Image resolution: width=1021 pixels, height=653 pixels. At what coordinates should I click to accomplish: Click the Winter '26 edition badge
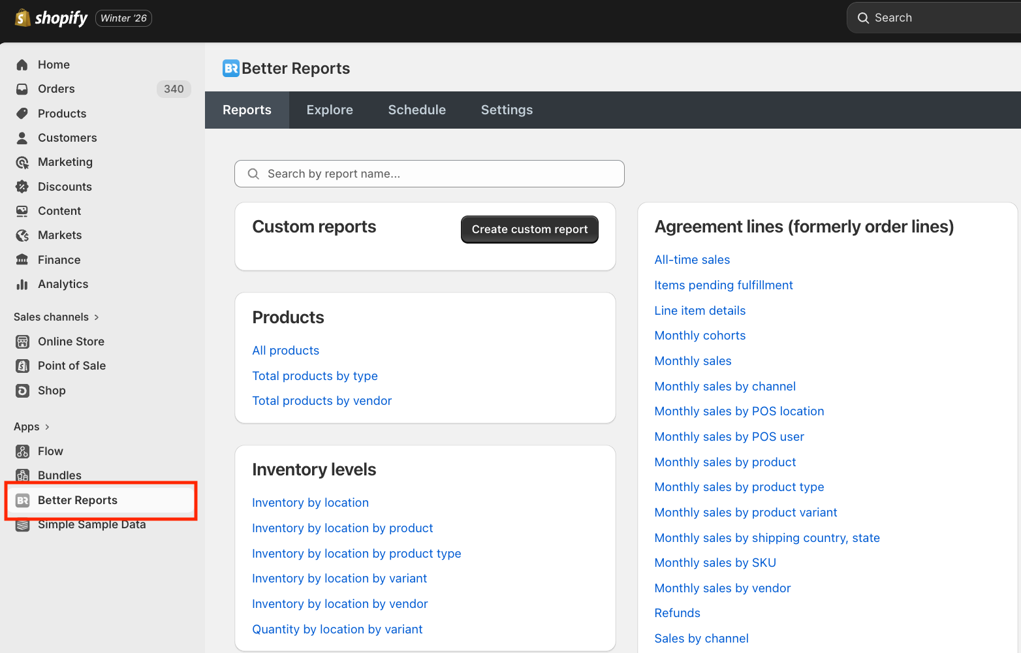pyautogui.click(x=123, y=18)
